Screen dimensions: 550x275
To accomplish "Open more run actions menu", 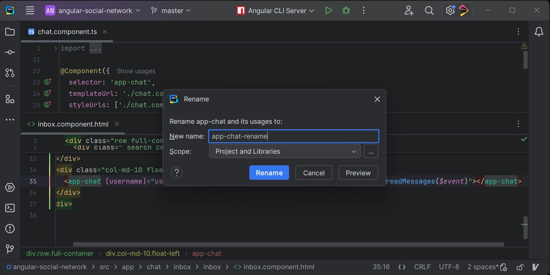I will [364, 10].
